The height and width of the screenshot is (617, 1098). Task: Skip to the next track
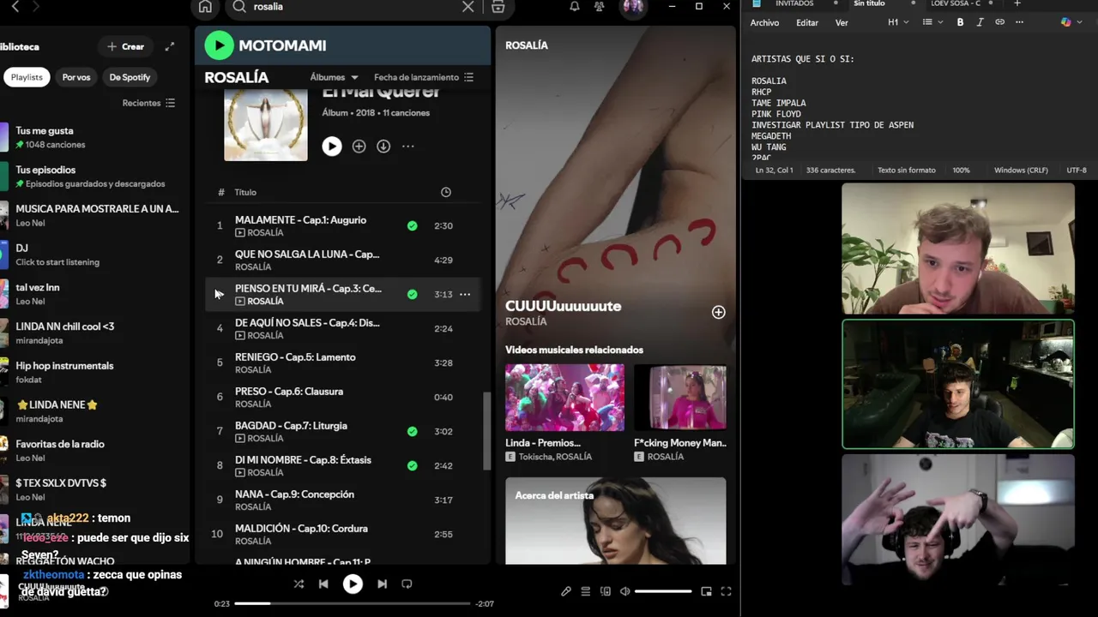[382, 584]
